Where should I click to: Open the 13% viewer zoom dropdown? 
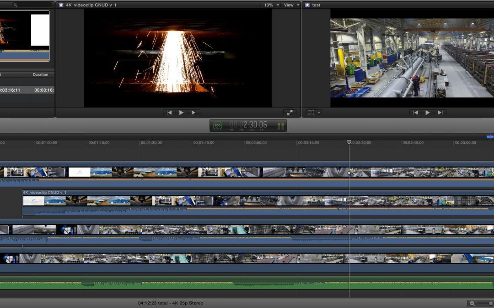pos(272,5)
